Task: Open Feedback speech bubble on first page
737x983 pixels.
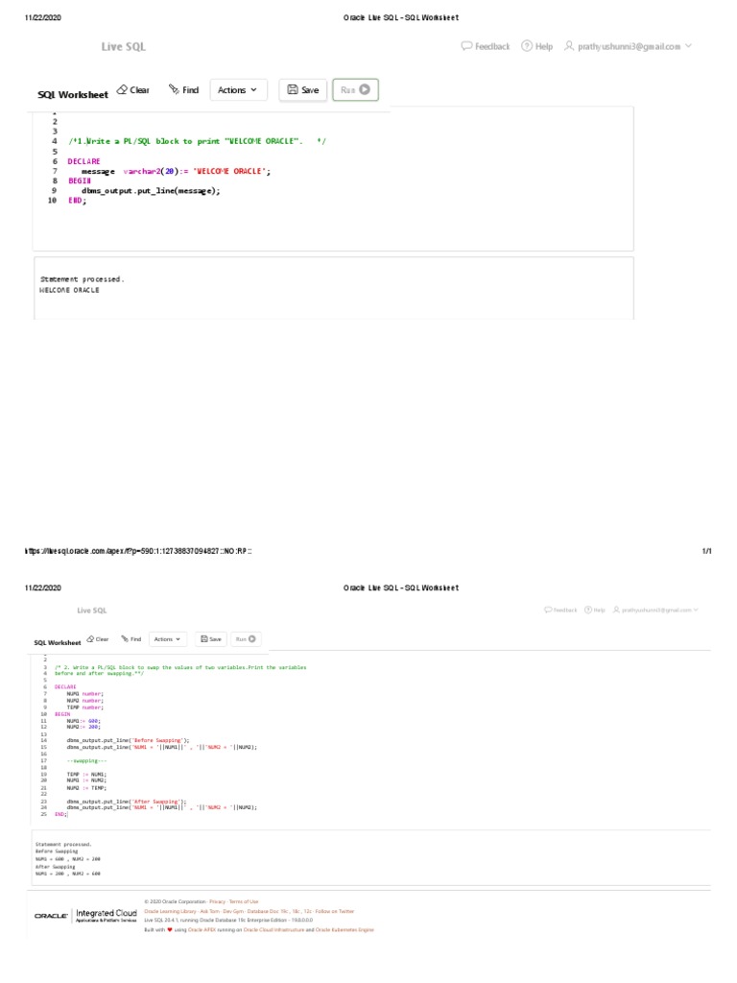Action: tap(486, 46)
